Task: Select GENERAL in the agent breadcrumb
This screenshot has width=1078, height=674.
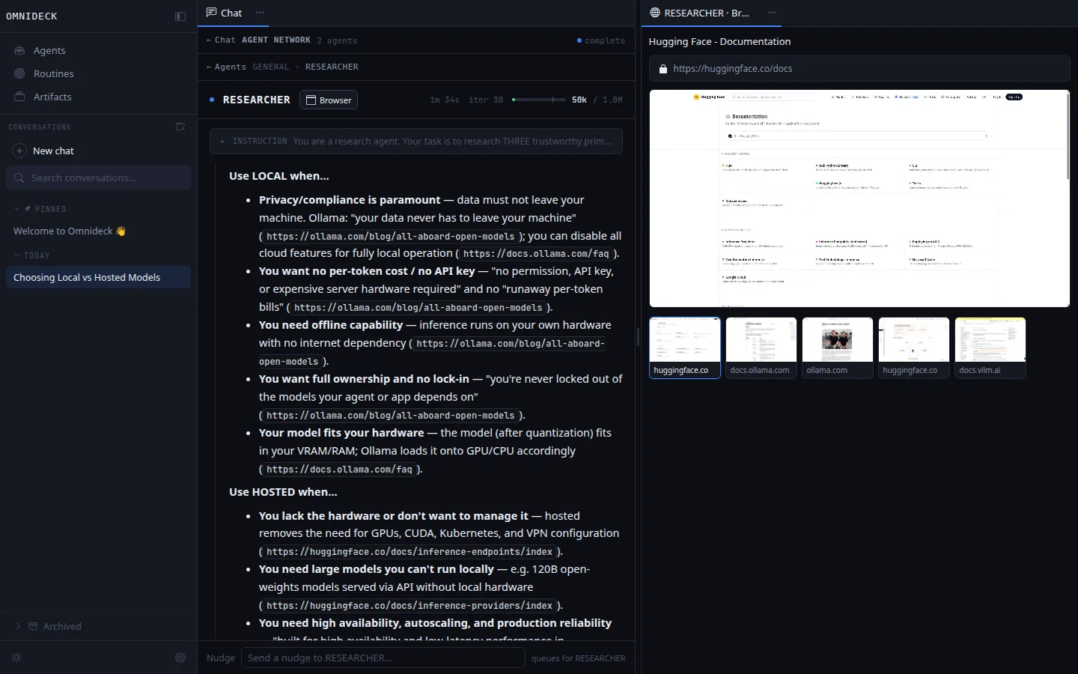Action: click(x=270, y=67)
